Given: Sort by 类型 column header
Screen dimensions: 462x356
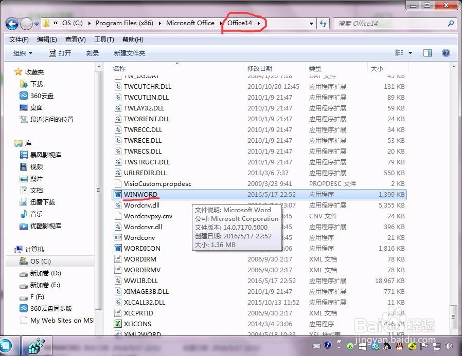Looking at the screenshot, I should coord(315,68).
